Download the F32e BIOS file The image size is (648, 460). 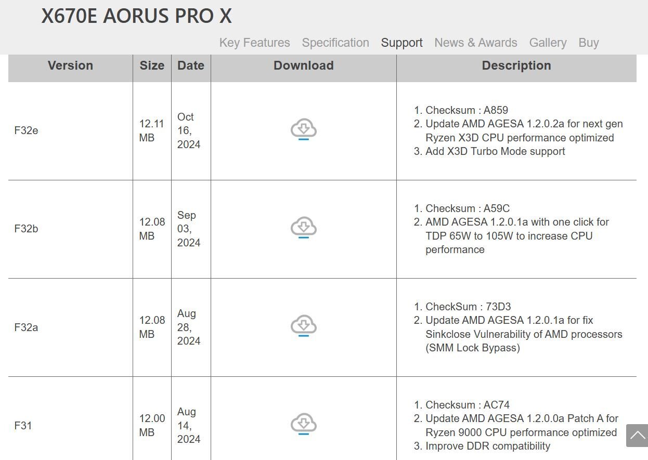coord(304,130)
